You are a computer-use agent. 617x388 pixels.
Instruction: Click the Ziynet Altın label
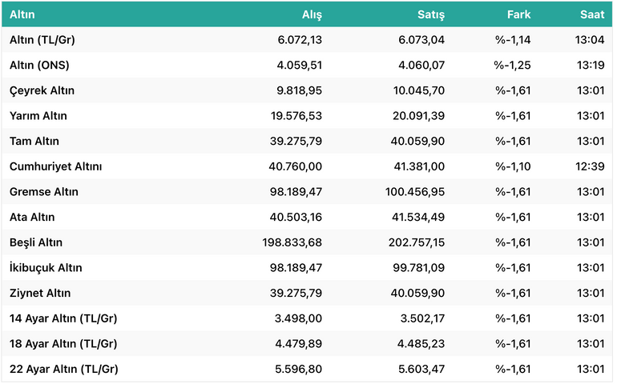coord(40,293)
